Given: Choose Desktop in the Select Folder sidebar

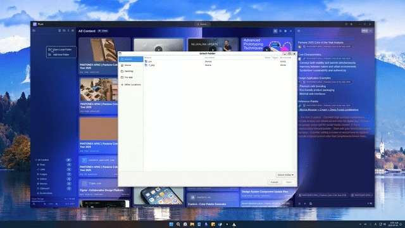Looking at the screenshot, I should coord(131,71).
